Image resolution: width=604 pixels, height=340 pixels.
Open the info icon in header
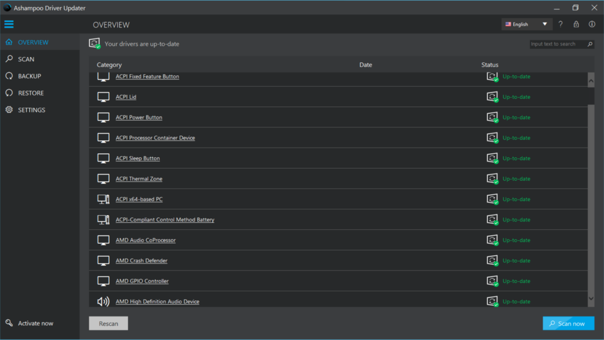point(592,24)
